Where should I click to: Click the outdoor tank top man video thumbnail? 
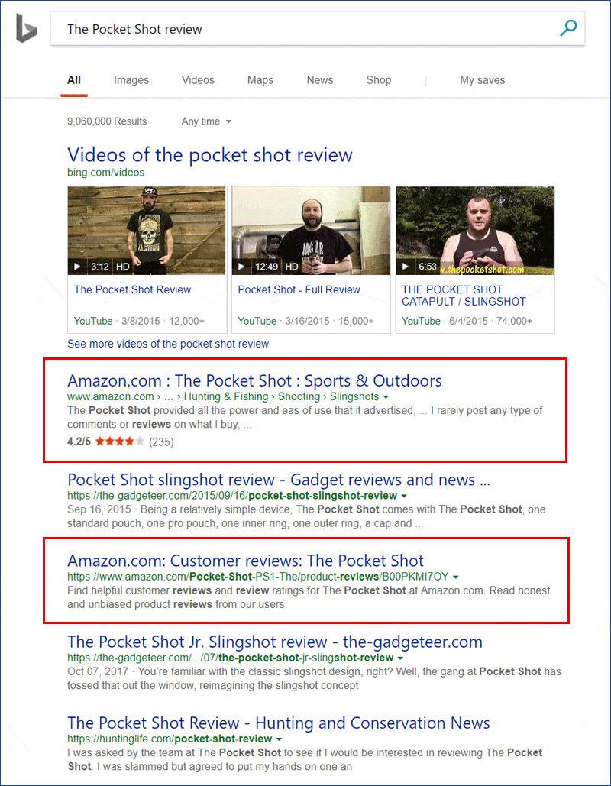474,231
